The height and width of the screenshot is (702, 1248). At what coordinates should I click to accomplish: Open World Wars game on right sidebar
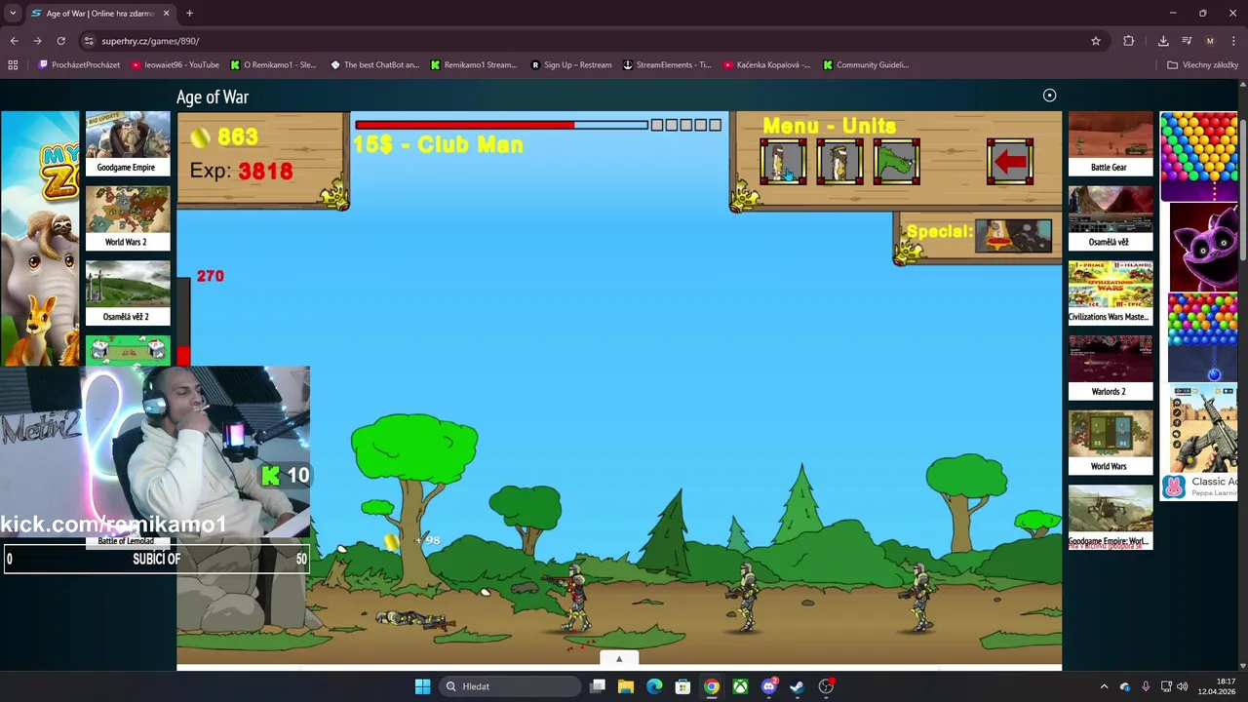click(x=1110, y=442)
